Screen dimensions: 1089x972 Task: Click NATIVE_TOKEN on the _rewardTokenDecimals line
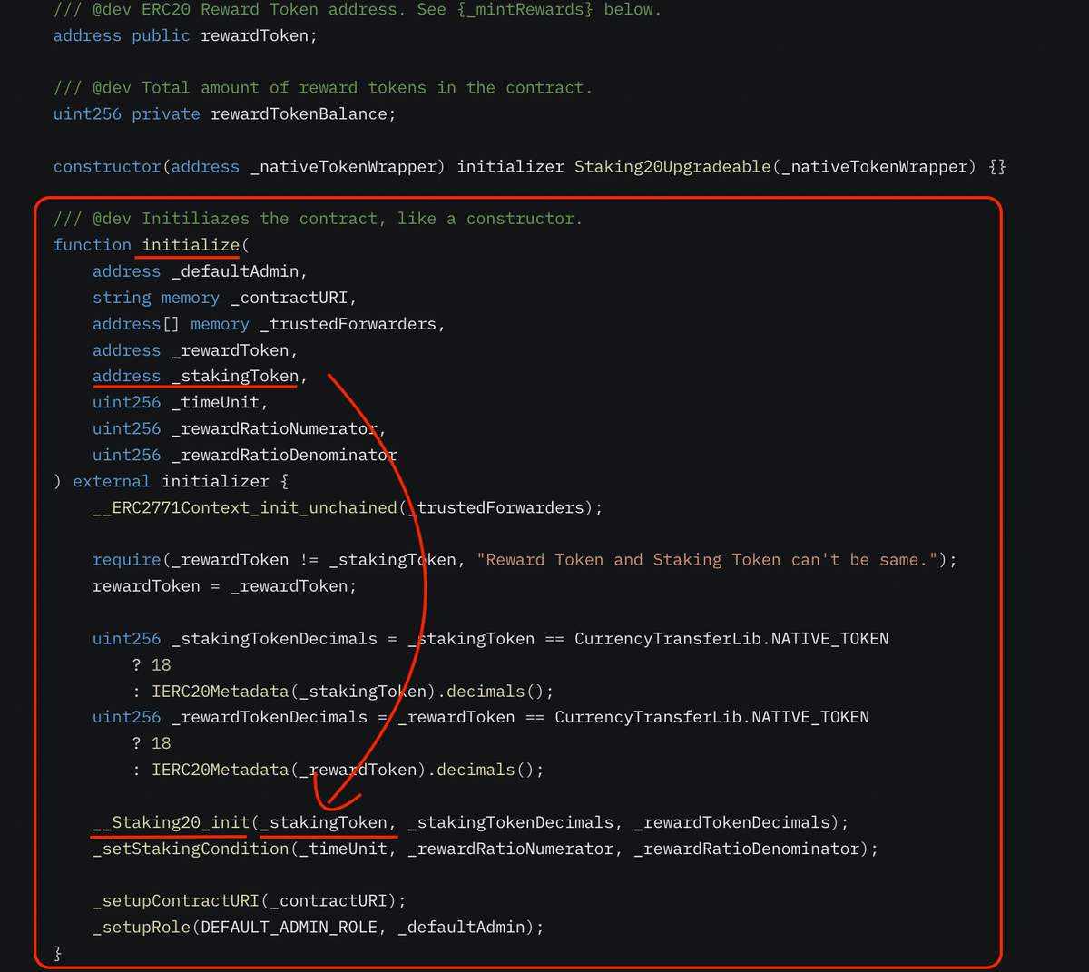coord(810,717)
